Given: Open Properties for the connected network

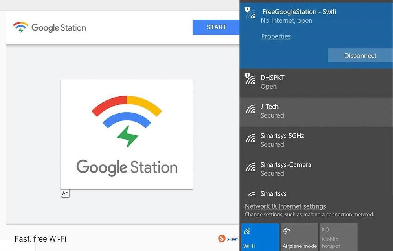Looking at the screenshot, I should click(275, 36).
